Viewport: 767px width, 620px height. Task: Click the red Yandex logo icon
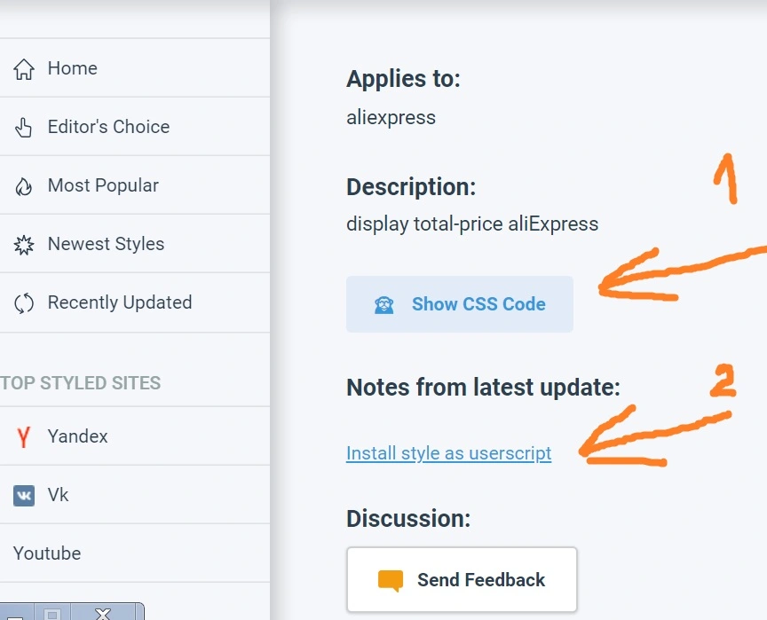pyautogui.click(x=23, y=436)
